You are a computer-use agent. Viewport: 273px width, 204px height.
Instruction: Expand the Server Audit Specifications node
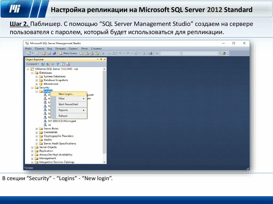click(37, 144)
